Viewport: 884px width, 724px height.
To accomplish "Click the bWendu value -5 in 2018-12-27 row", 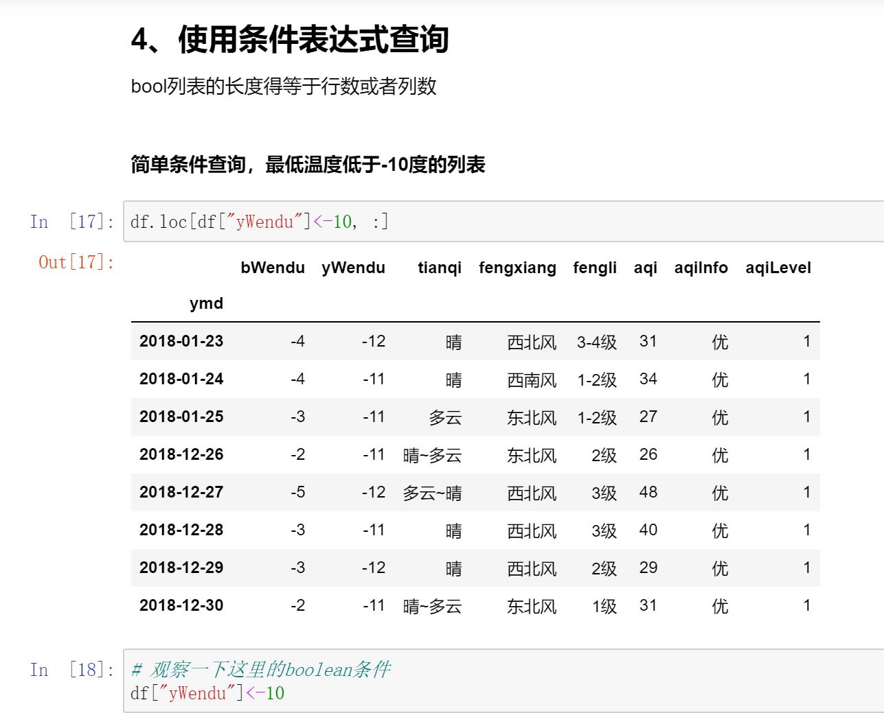I will point(298,492).
